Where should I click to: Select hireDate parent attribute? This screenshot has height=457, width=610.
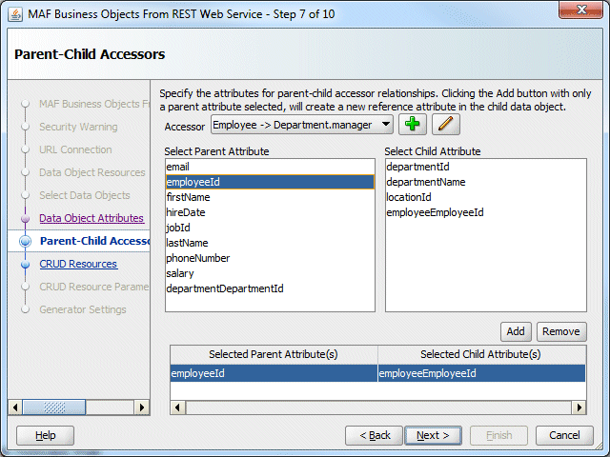pyautogui.click(x=270, y=212)
